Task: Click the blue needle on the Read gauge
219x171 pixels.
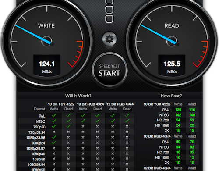Action: tap(158, 34)
